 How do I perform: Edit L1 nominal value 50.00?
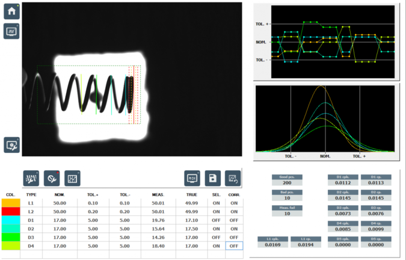pyautogui.click(x=60, y=203)
